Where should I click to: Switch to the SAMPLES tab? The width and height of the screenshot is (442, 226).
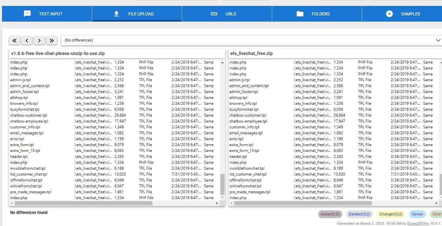pos(402,14)
